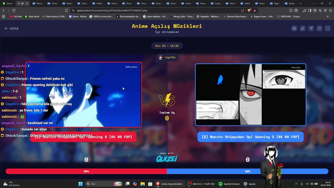Screen dimensions: 334x188
Task: Open the Leo AI sparkle icon
Action: [320, 10]
